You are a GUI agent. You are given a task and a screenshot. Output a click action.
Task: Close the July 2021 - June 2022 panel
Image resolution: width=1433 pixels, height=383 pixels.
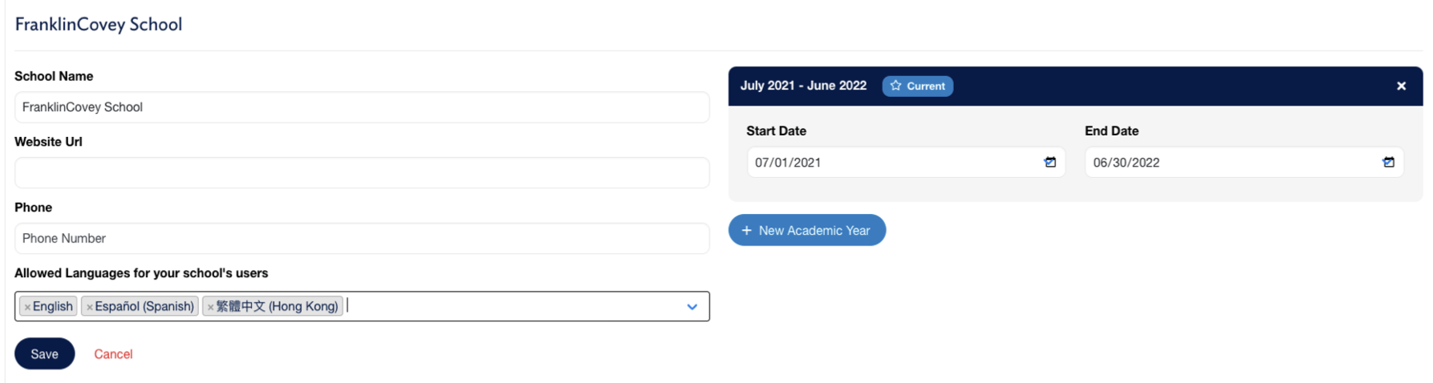tap(1401, 86)
